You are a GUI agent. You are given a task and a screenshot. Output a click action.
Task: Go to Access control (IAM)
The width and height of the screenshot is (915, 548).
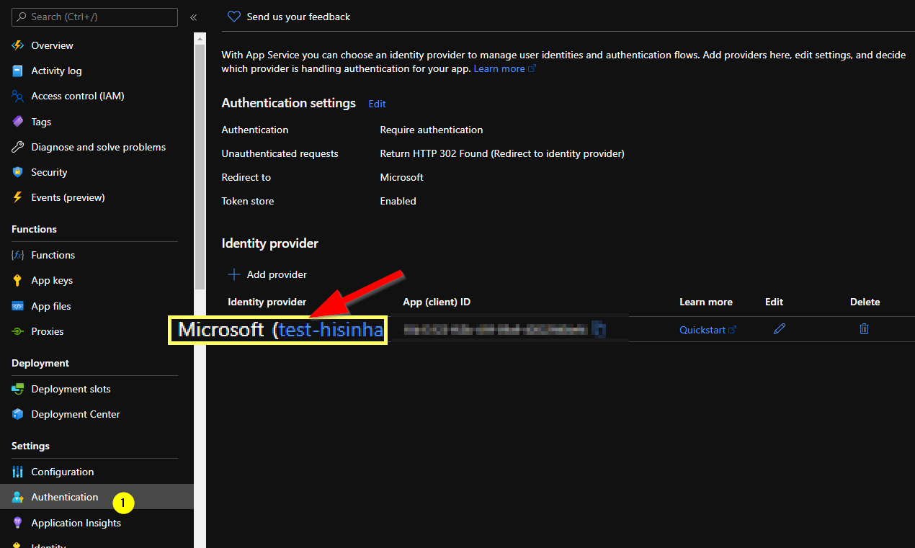click(x=97, y=96)
